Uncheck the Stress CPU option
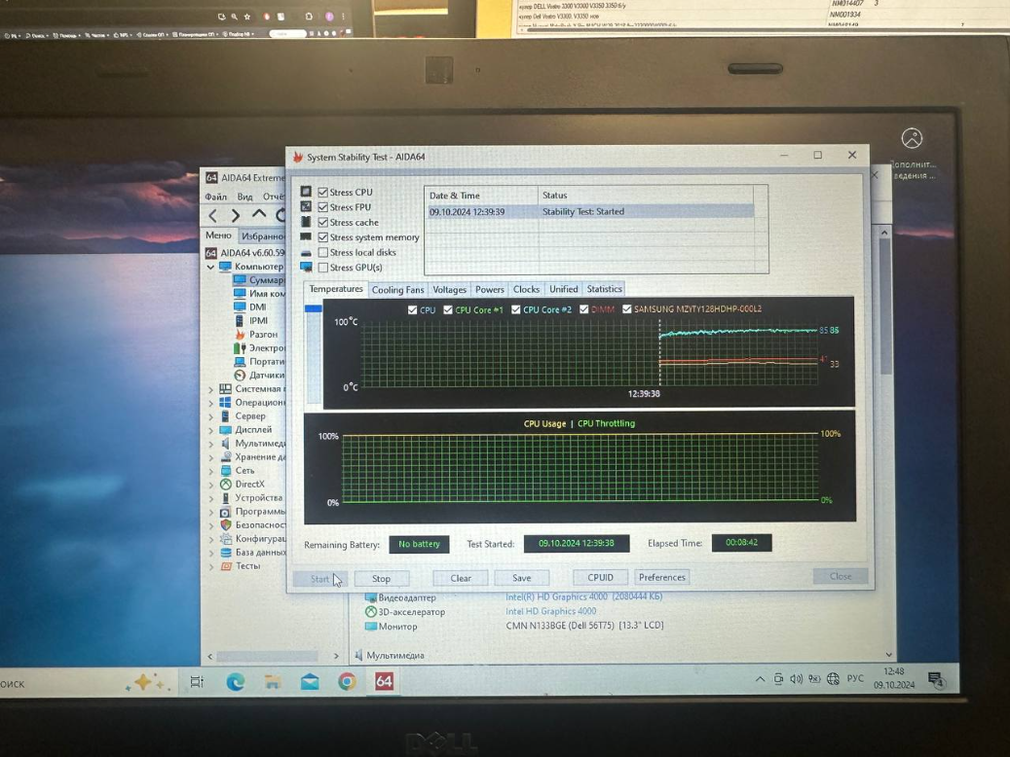Viewport: 1010px width, 757px height. [323, 192]
